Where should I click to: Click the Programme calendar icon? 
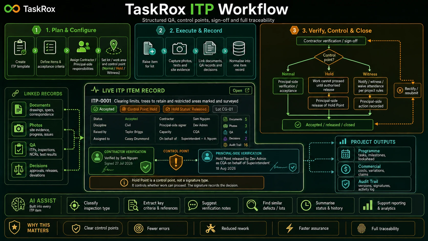(346, 154)
